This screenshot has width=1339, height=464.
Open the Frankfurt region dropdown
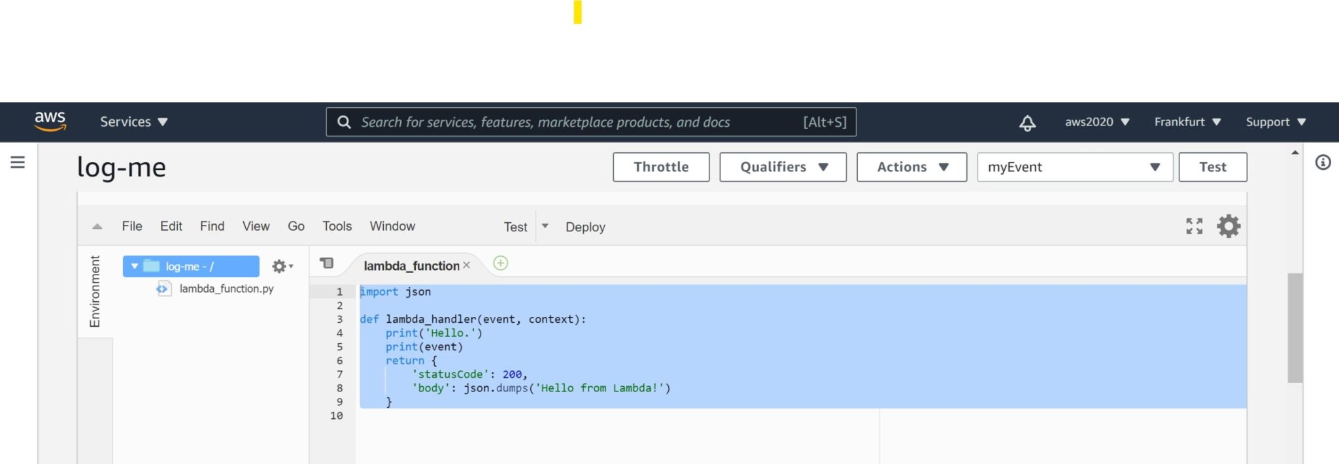[1187, 122]
